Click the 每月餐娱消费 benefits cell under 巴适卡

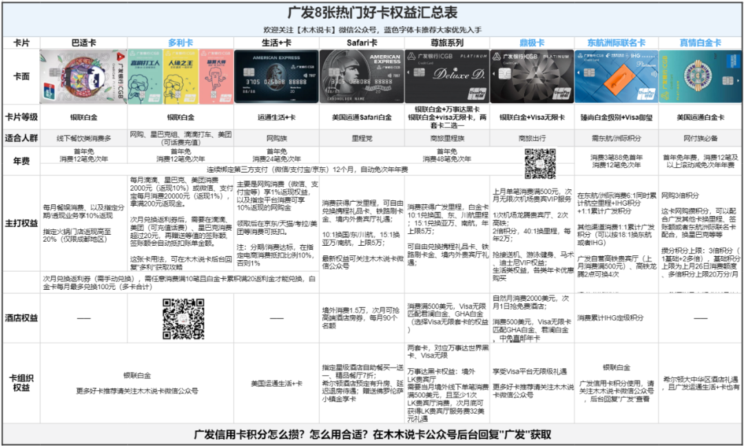tap(83, 223)
